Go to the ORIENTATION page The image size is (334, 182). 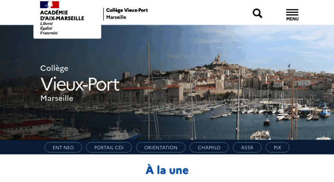pyautogui.click(x=161, y=148)
